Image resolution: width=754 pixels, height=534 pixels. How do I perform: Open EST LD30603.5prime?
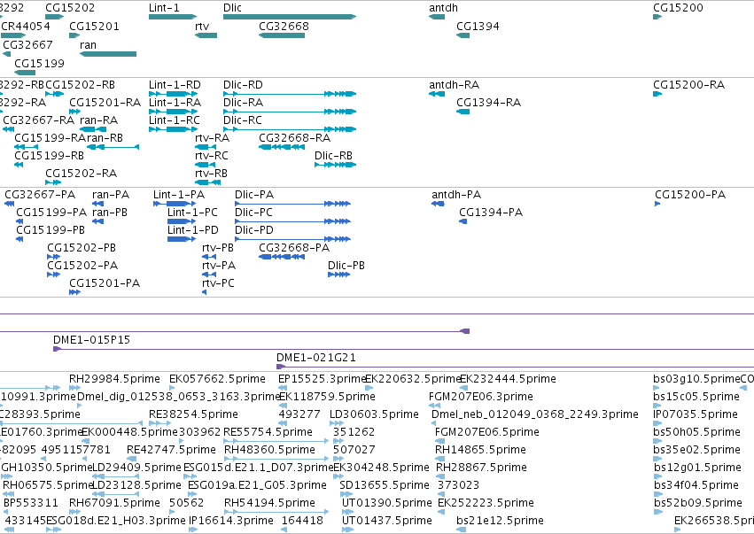click(374, 414)
